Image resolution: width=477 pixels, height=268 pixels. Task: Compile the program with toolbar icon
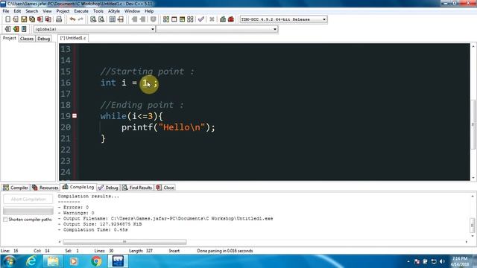(166, 19)
